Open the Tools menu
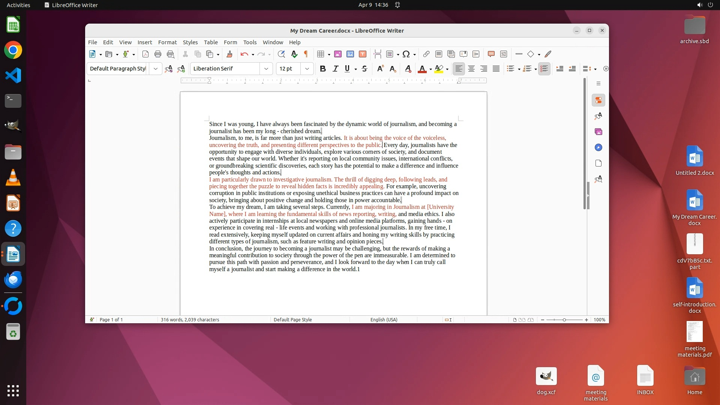The image size is (720, 405). point(250,42)
